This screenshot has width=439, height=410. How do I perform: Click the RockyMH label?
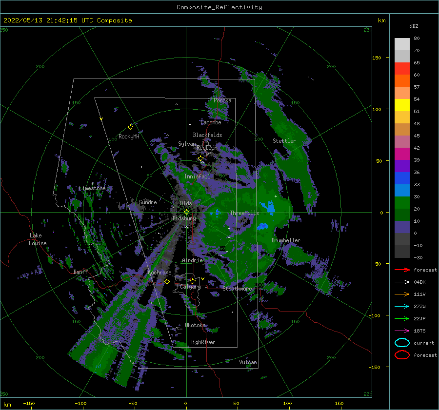(129, 137)
